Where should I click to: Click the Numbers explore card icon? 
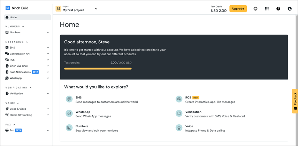coord(69,128)
